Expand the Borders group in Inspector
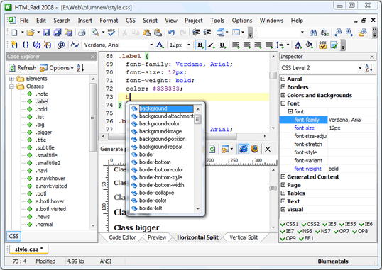 point(283,87)
